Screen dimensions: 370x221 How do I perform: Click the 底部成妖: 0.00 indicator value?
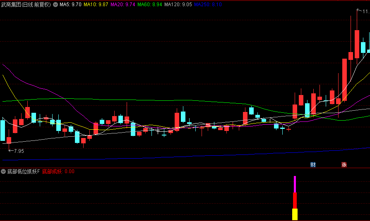(x=58, y=171)
